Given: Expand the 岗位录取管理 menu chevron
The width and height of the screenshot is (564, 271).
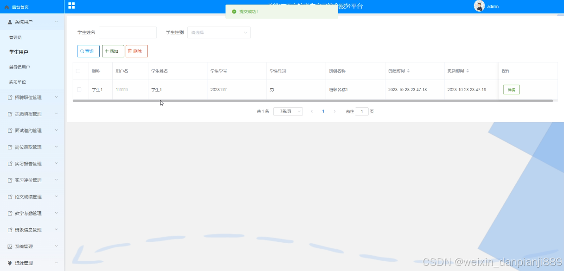Looking at the screenshot, I should coord(56,147).
